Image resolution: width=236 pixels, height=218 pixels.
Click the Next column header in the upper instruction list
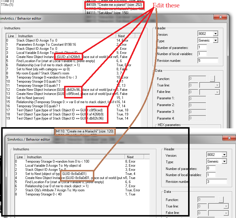pyautogui.click(x=125, y=36)
